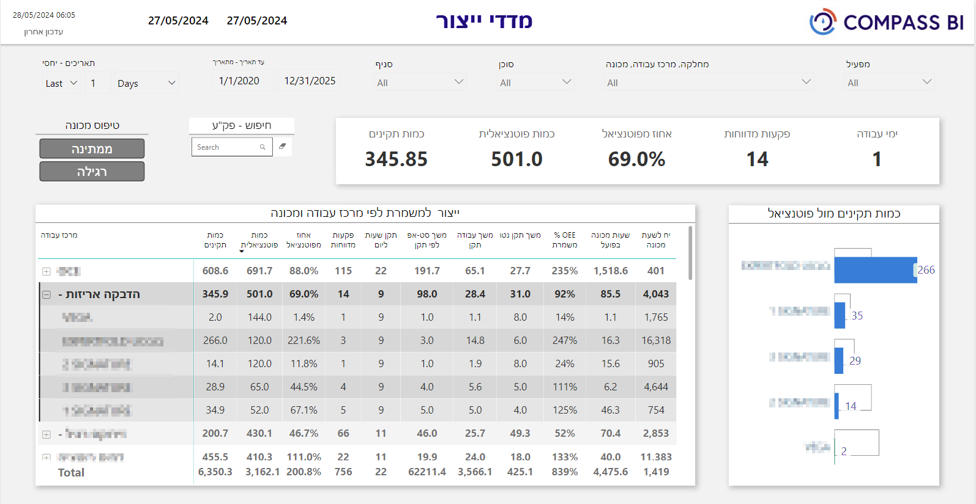Open the מחלקה, מרכז עבודה, מכונה dropdown
The width and height of the screenshot is (976, 504).
[709, 82]
